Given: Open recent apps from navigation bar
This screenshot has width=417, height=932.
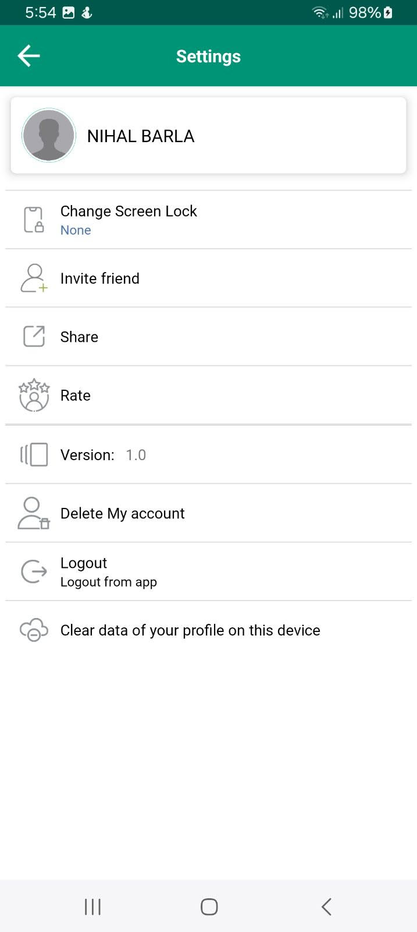Looking at the screenshot, I should (92, 906).
